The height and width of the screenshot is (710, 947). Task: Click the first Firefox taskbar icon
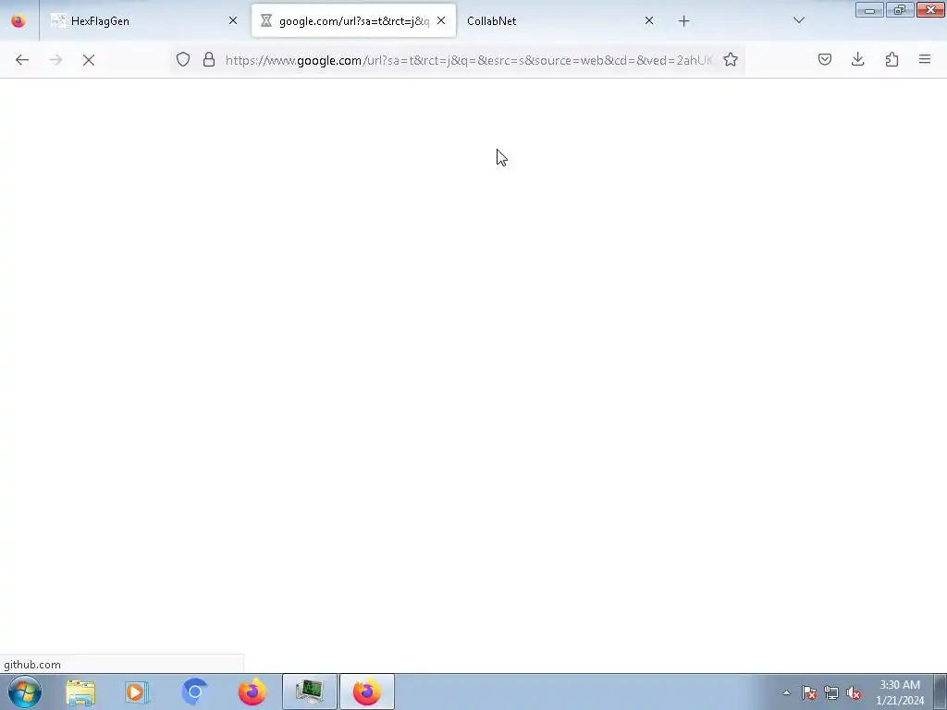tap(252, 692)
